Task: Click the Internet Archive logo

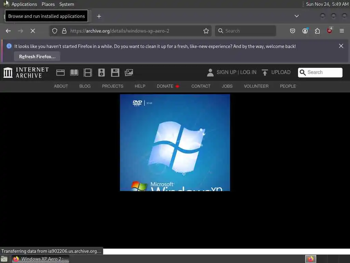Action: tap(26, 73)
